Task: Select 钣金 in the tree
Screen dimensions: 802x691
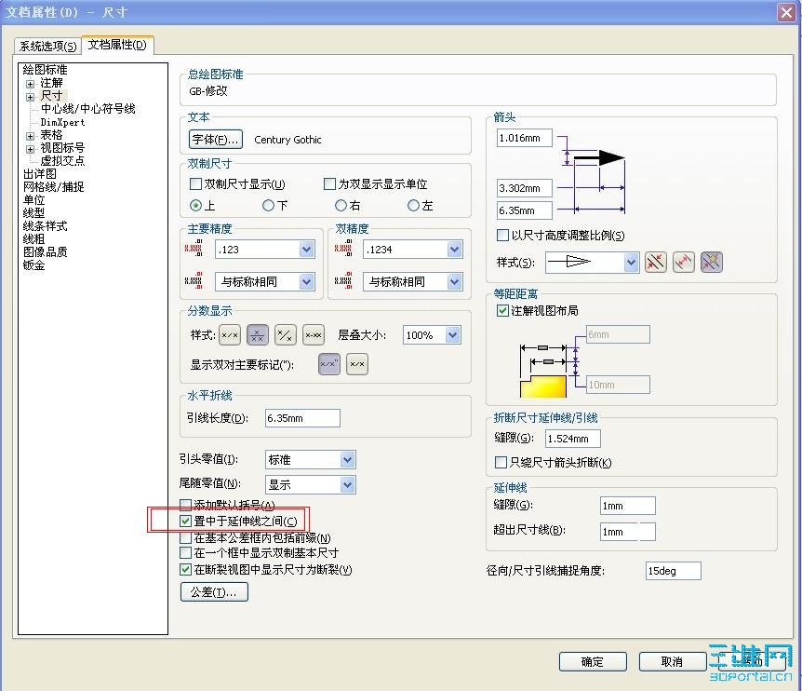Action: [x=33, y=265]
